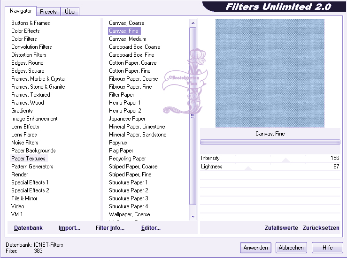Click the filter list scroll up arrow
The image size is (347, 258).
tap(193, 23)
